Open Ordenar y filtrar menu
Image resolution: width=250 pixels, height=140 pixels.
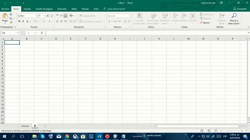point(222,19)
